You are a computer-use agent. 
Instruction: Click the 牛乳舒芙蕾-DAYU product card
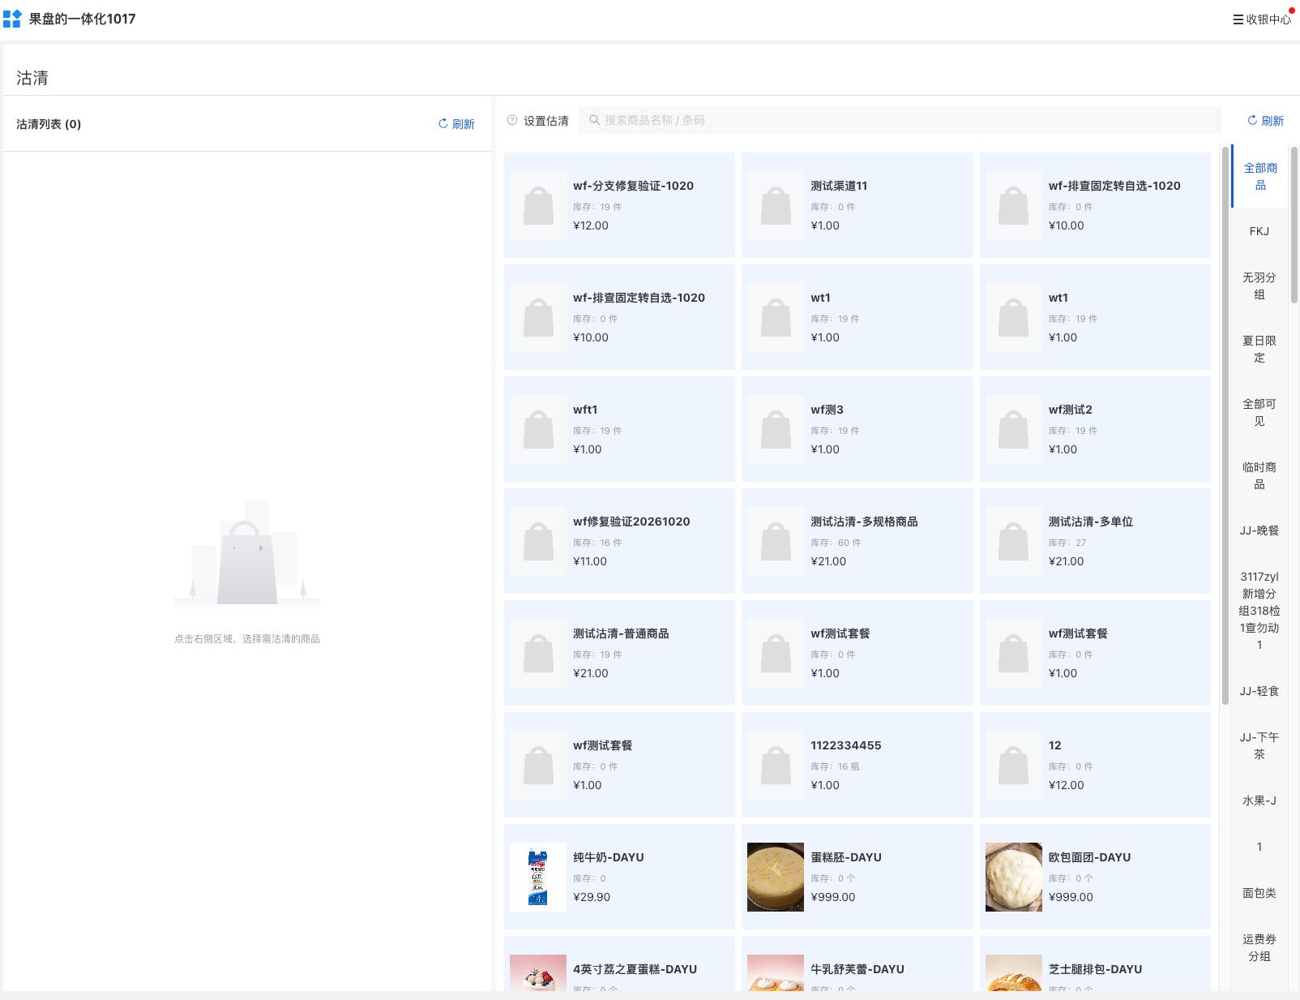[x=857, y=964]
